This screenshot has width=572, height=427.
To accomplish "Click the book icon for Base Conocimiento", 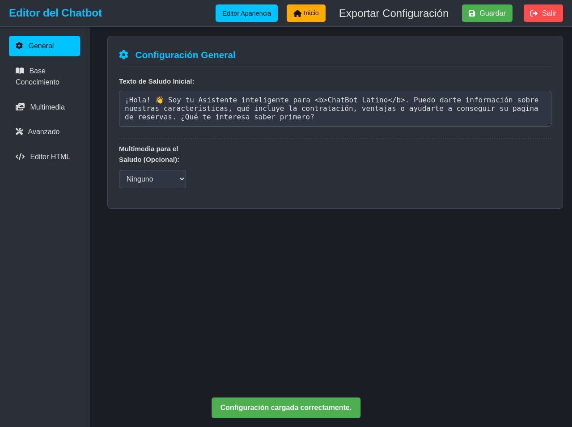I will click(x=20, y=71).
